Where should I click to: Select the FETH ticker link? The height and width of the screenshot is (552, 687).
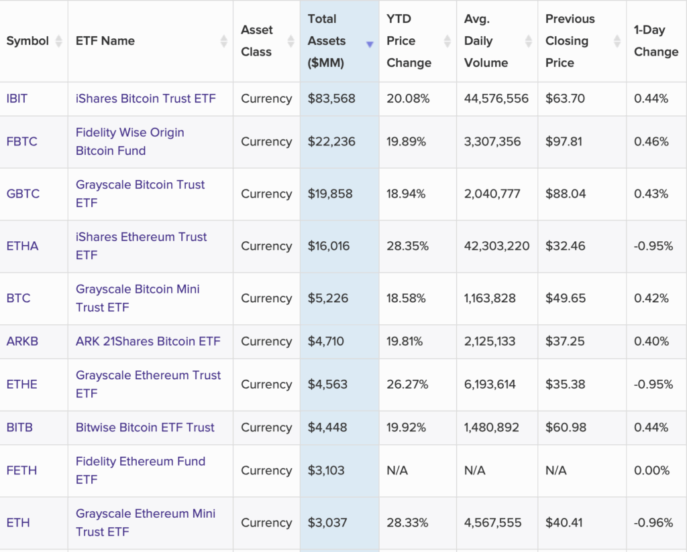point(21,470)
